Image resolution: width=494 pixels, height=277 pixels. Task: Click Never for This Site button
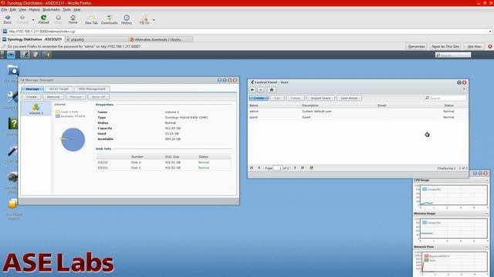(x=445, y=46)
